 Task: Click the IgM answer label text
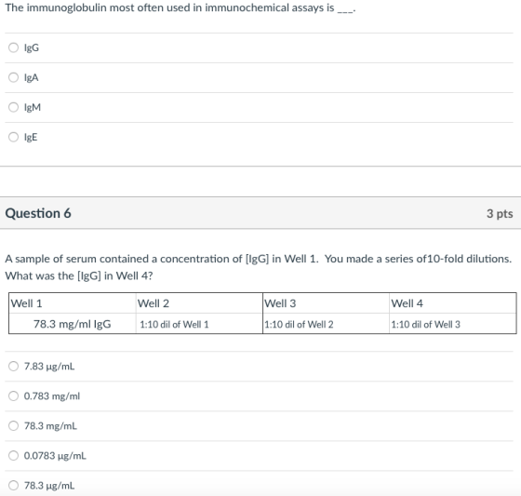click(x=33, y=107)
